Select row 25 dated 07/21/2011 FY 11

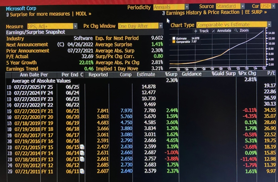pos(141,171)
